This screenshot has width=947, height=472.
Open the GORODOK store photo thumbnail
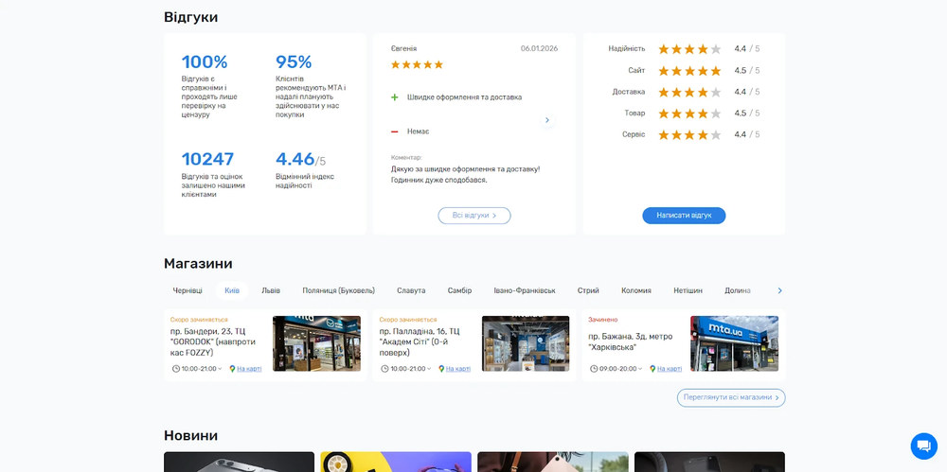pos(316,343)
